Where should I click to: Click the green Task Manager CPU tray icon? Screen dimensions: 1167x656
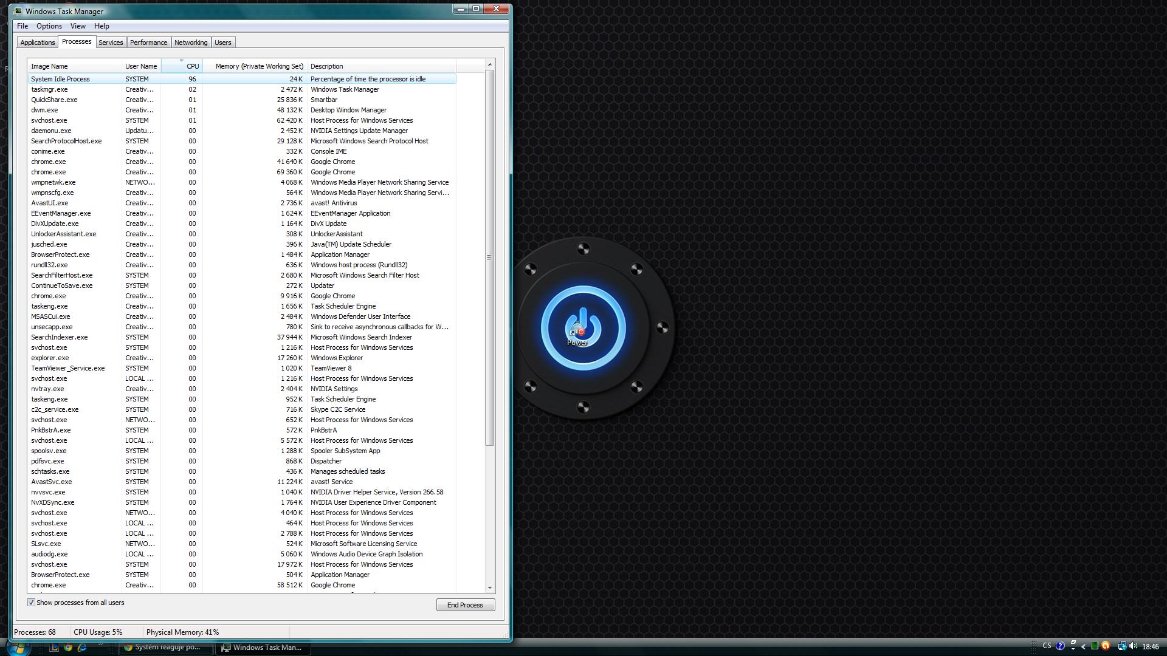point(1095,646)
